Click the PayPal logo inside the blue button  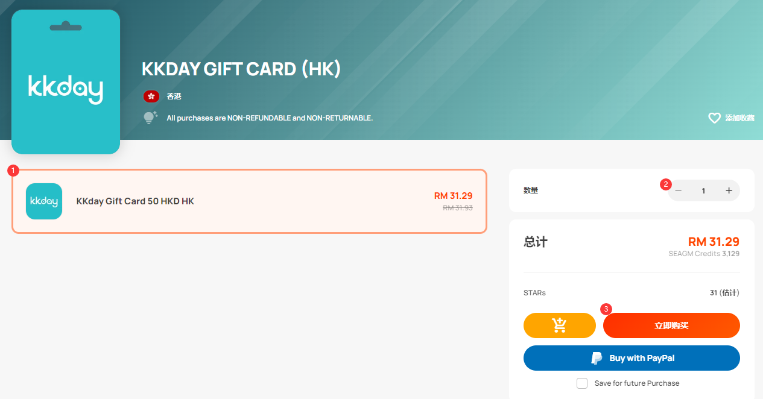click(597, 358)
